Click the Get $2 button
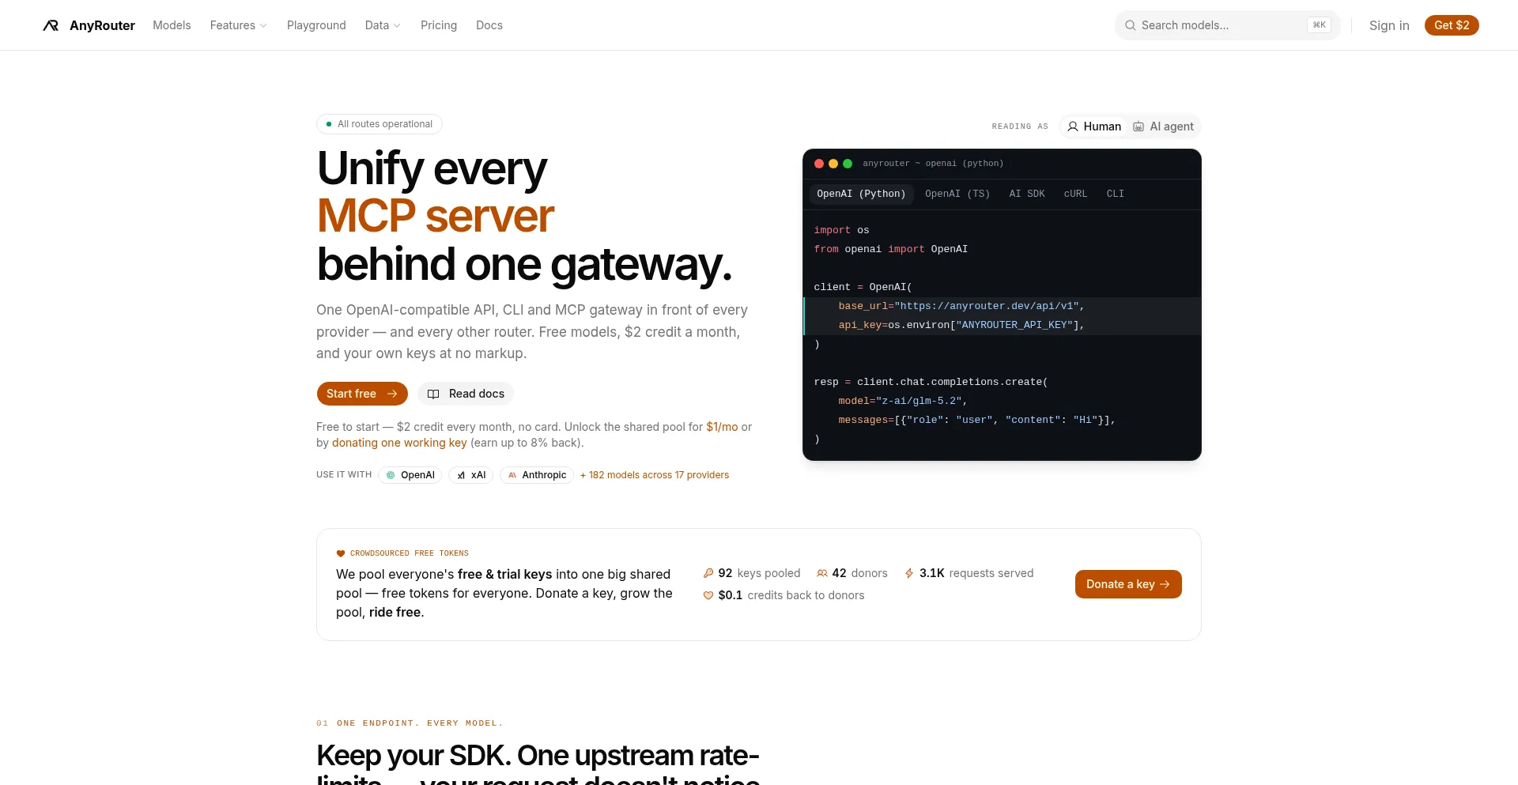This screenshot has height=785, width=1518. (x=1452, y=25)
